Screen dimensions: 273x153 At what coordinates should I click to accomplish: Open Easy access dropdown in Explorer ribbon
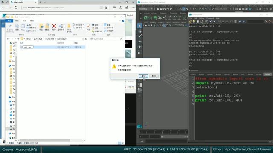[78, 28]
